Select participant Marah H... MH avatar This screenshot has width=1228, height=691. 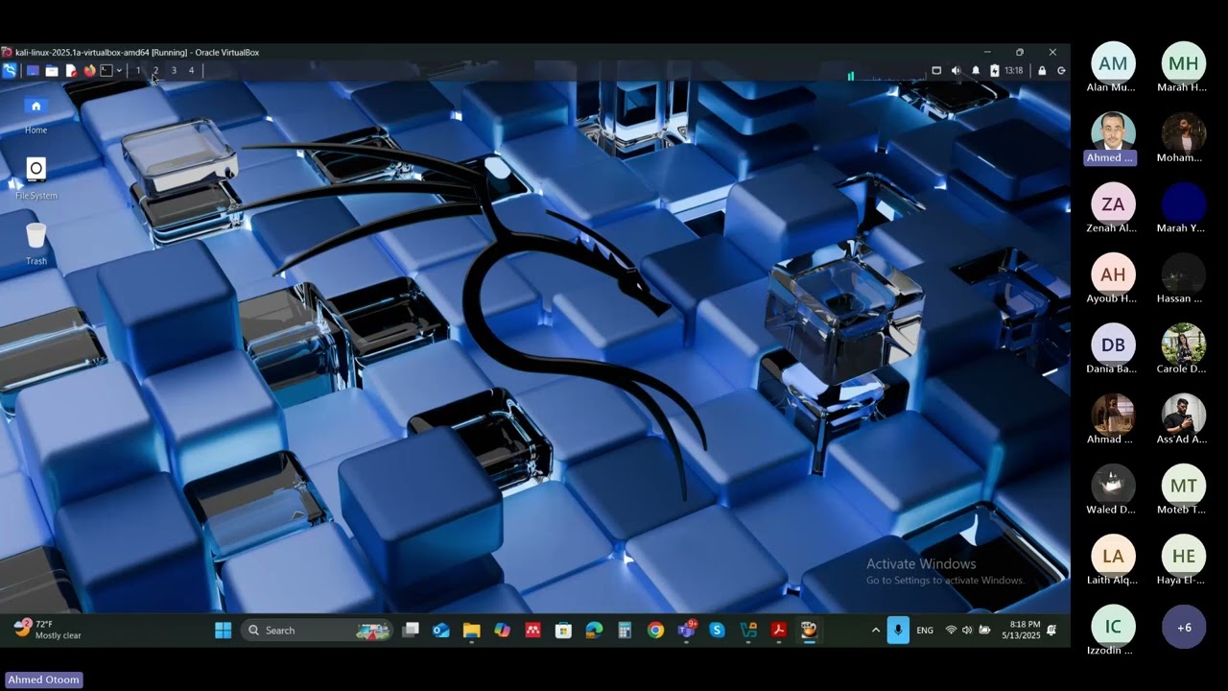coord(1183,64)
